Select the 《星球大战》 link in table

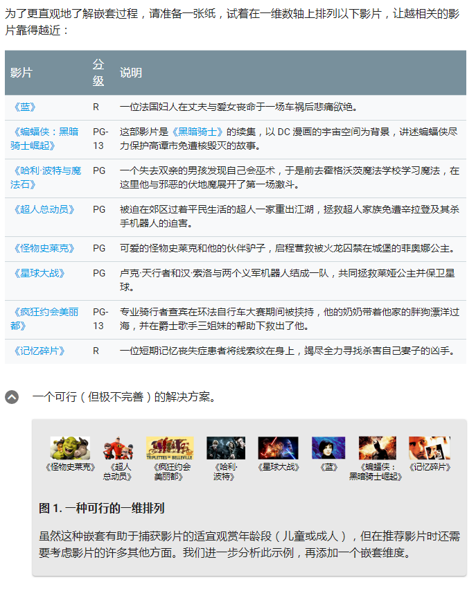point(37,273)
